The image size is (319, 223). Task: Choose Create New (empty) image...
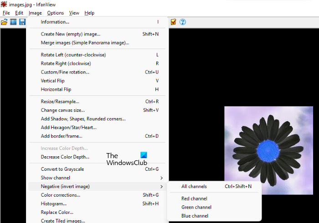pos(97,34)
